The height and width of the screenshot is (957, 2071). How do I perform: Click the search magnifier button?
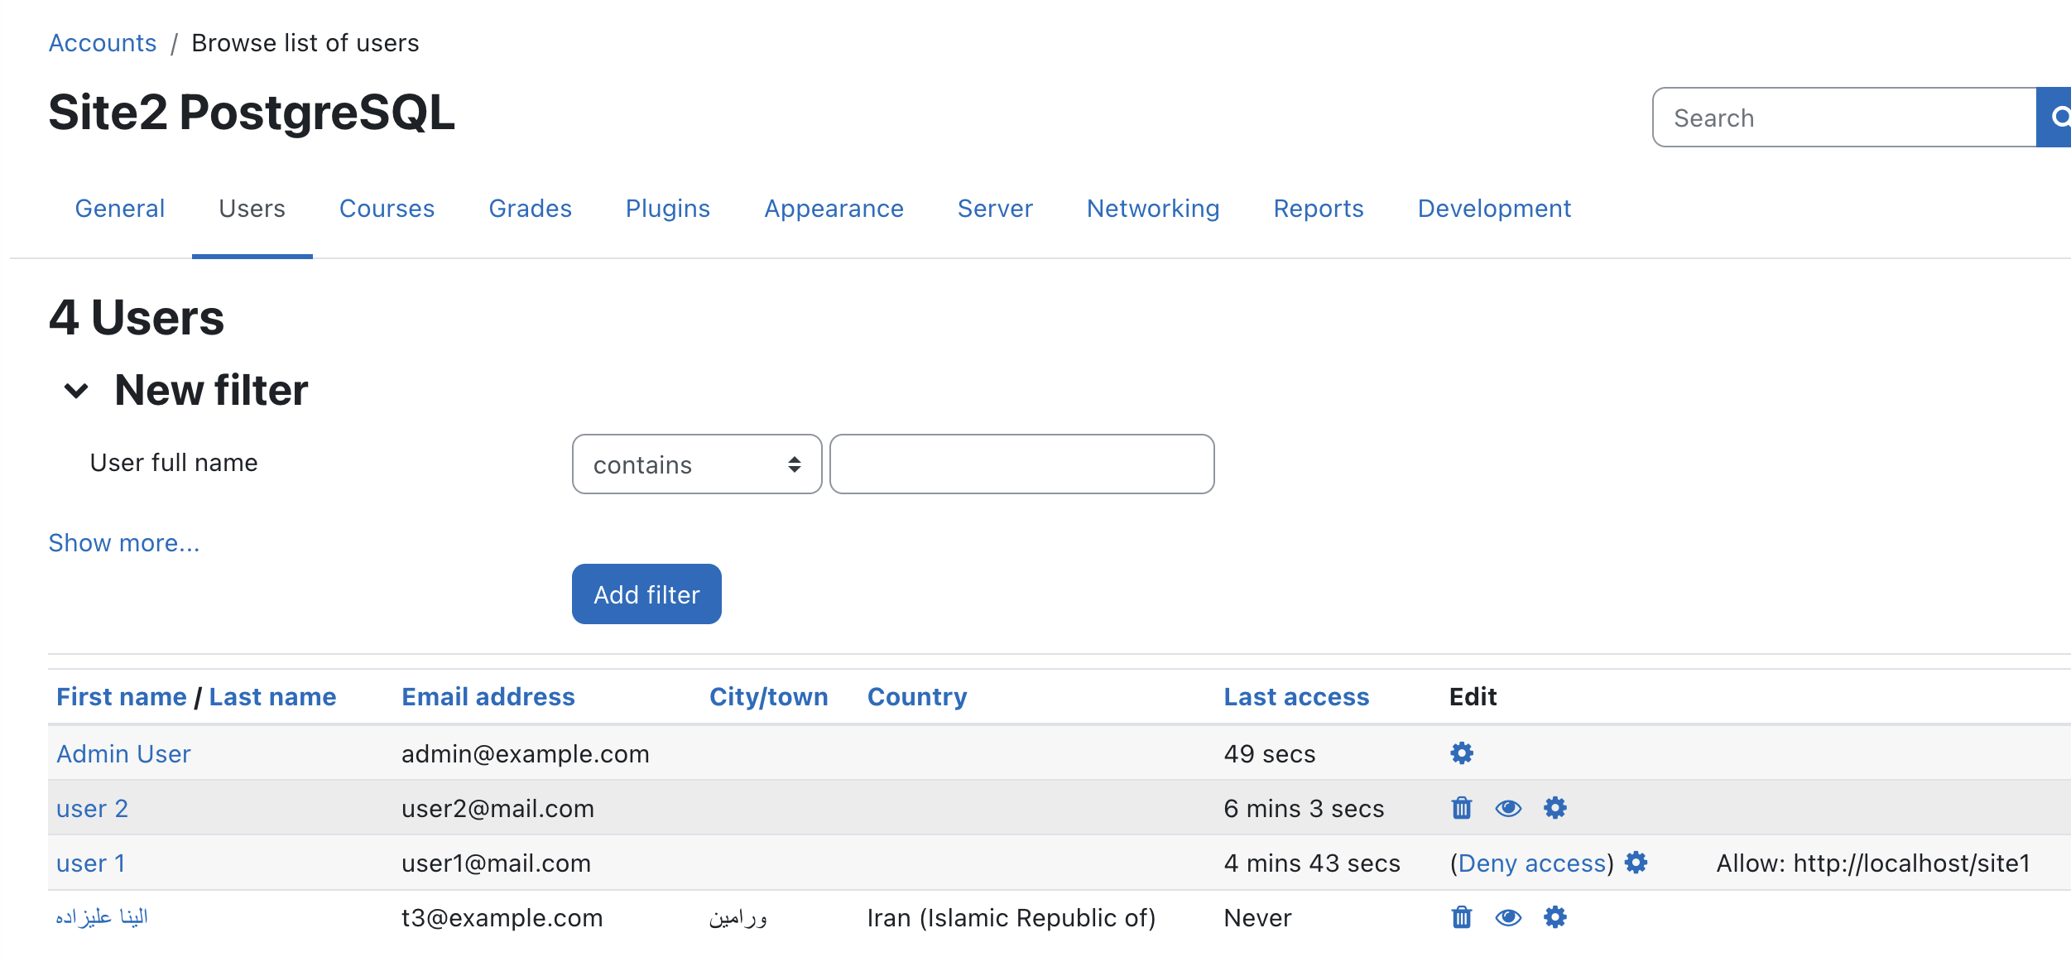[x=2054, y=118]
